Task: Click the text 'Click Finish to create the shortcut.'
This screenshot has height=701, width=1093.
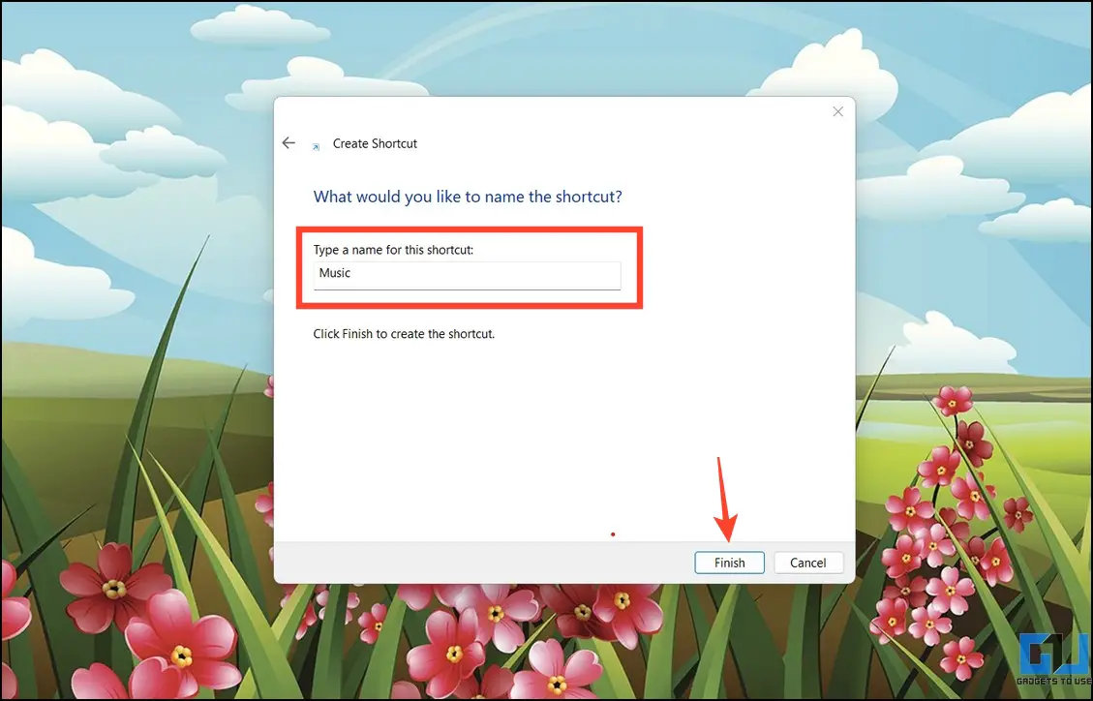Action: (x=404, y=334)
